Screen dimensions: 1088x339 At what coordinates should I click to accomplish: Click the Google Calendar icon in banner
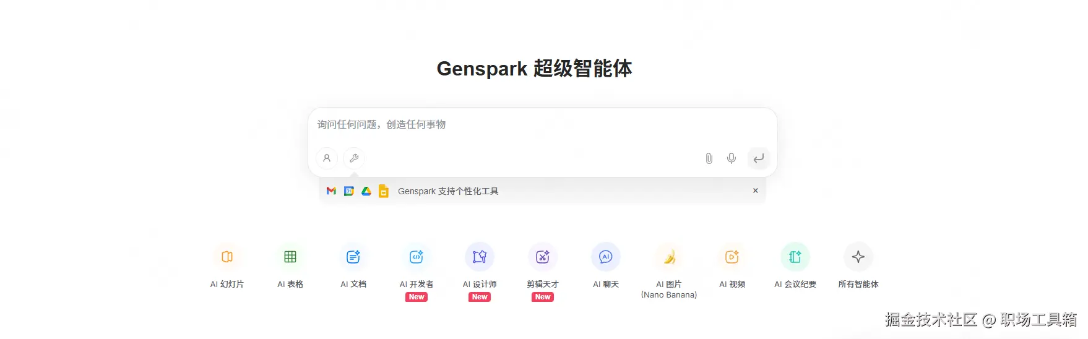349,191
